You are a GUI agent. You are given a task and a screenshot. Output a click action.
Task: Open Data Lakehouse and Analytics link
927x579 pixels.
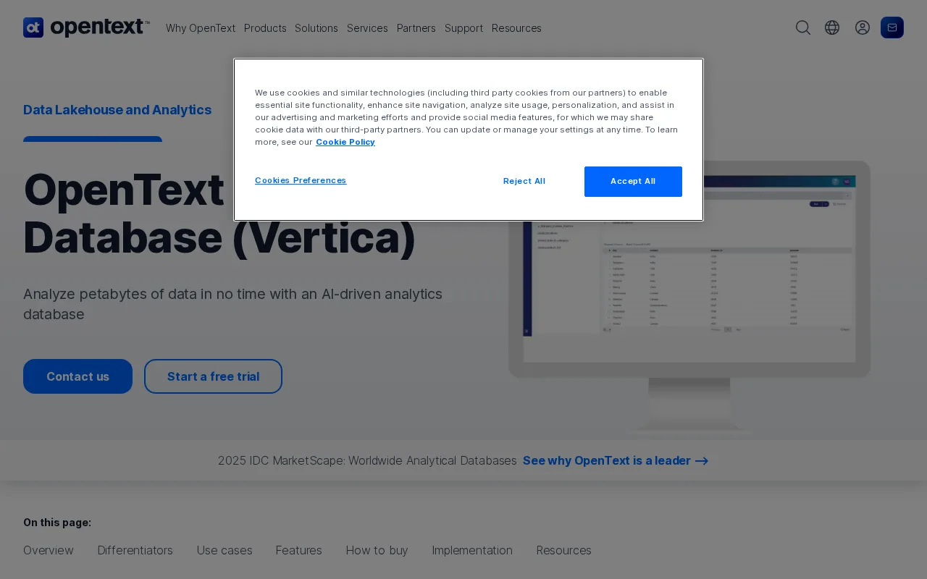point(117,110)
